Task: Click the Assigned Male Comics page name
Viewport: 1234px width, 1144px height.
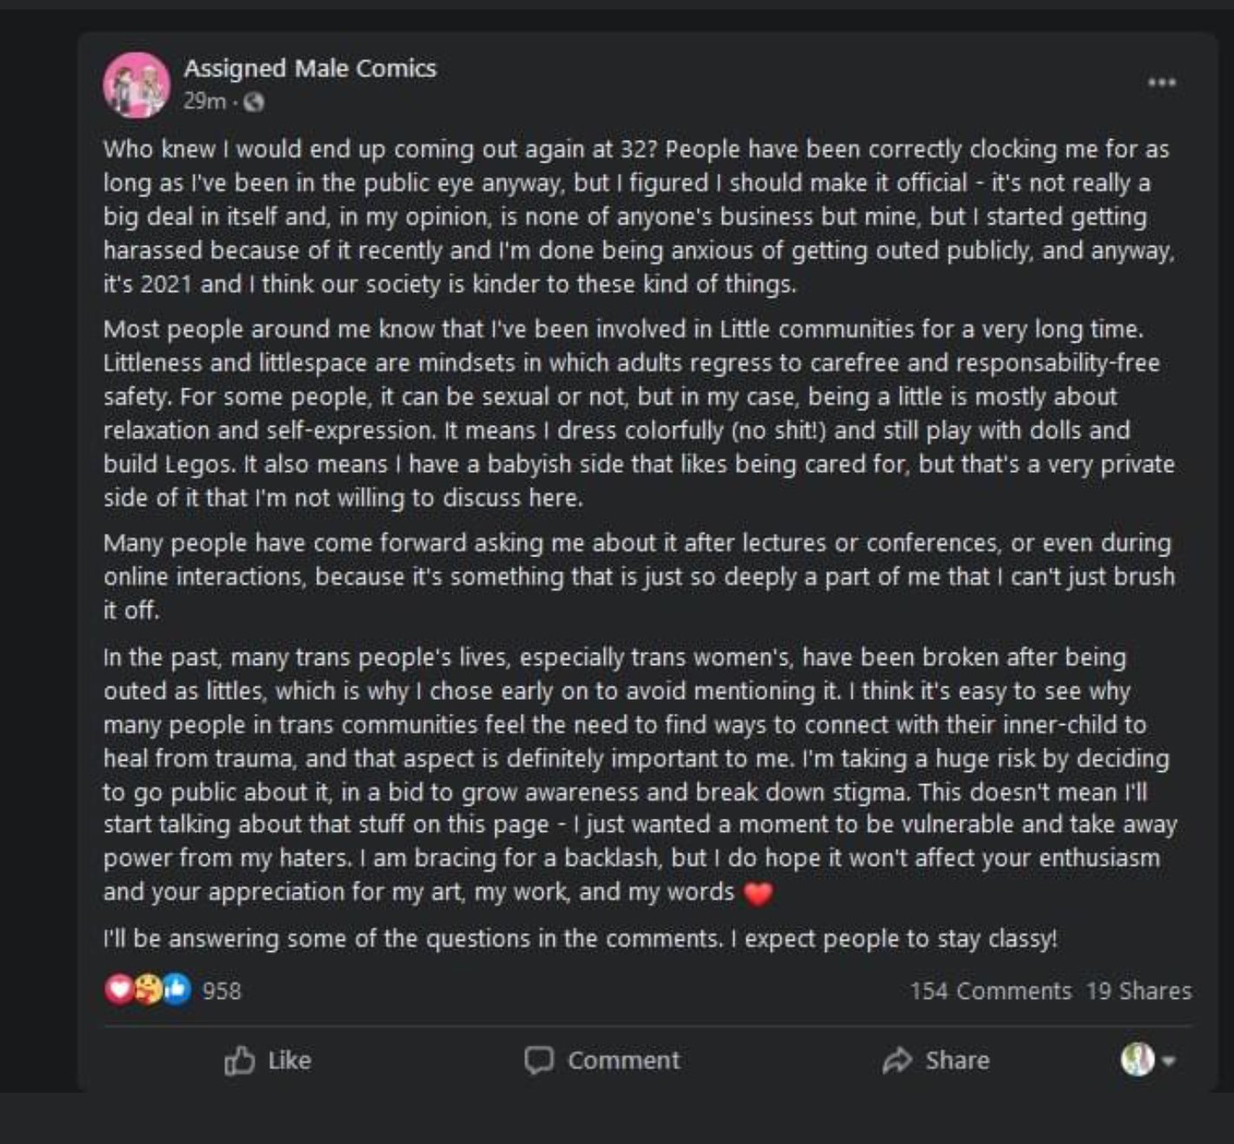Action: (309, 68)
